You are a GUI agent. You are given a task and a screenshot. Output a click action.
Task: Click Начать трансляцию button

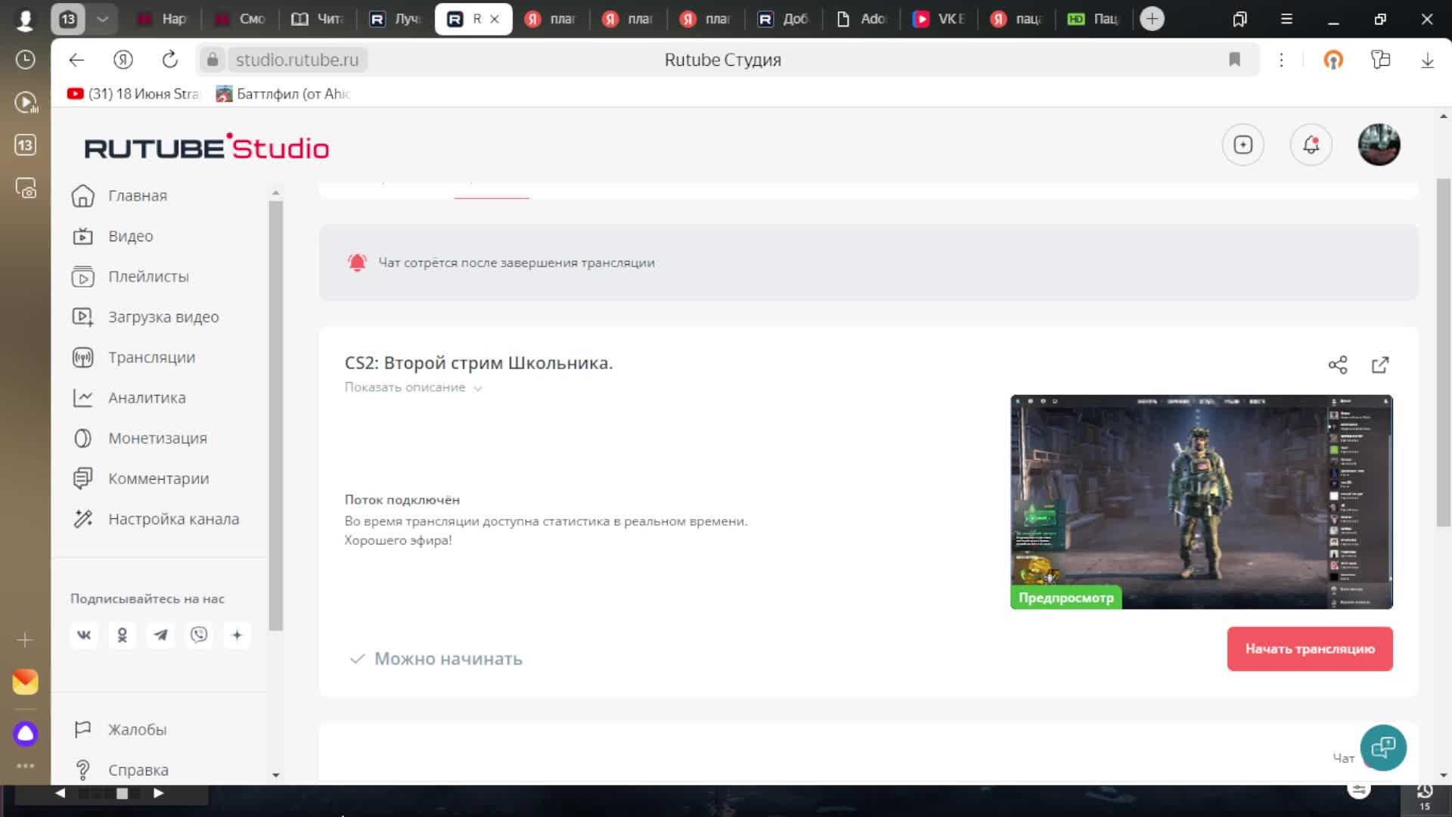coord(1310,648)
